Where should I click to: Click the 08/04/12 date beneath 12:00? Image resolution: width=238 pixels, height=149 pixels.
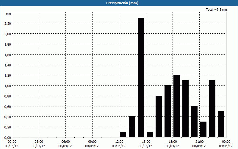[119, 146]
